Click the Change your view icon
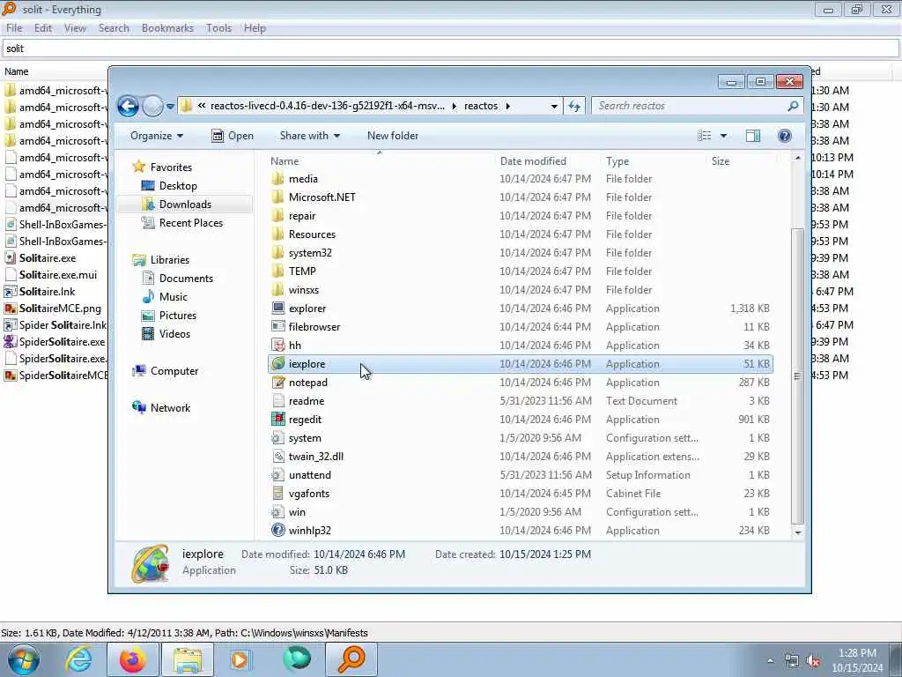 click(705, 136)
